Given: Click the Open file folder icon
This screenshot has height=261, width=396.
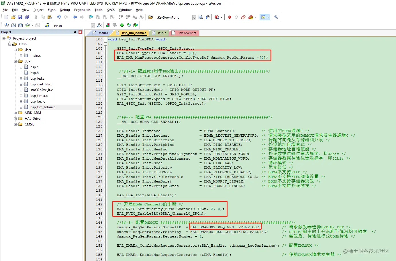Looking at the screenshot, I should tap(13, 17).
